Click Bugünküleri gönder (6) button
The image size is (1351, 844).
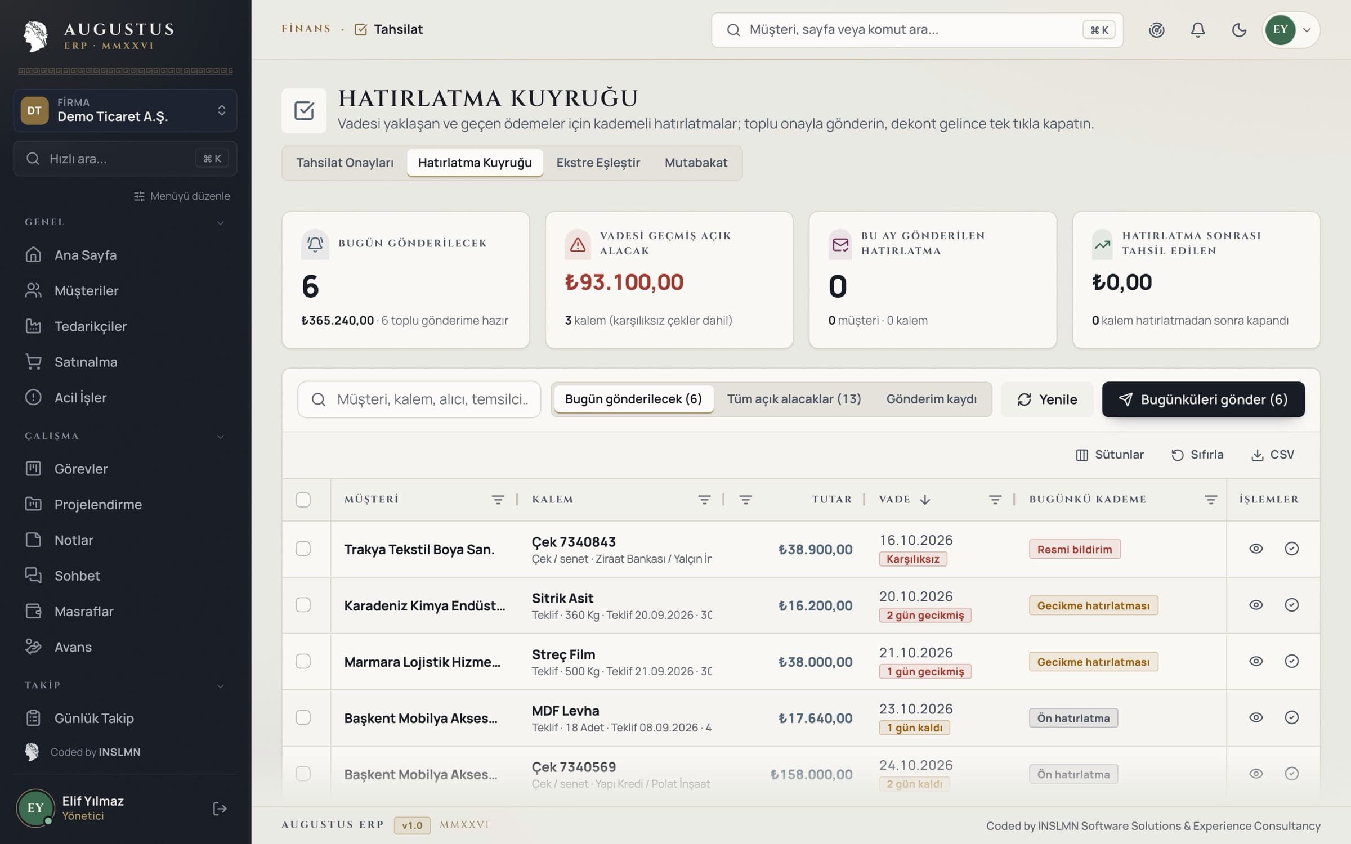coord(1203,399)
